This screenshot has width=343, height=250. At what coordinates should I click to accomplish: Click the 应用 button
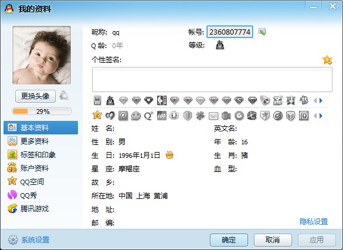(x=317, y=240)
